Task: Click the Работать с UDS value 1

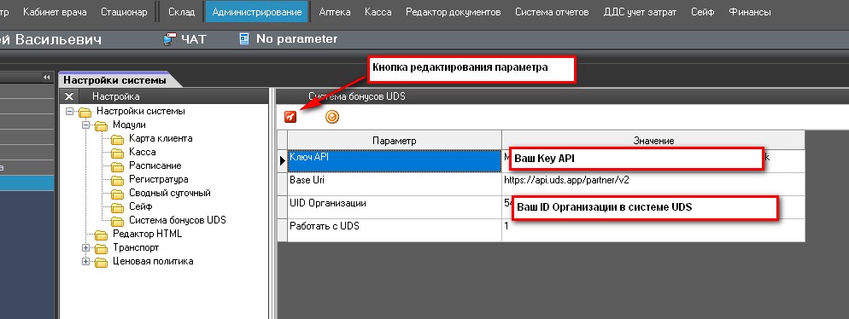Action: (653, 229)
